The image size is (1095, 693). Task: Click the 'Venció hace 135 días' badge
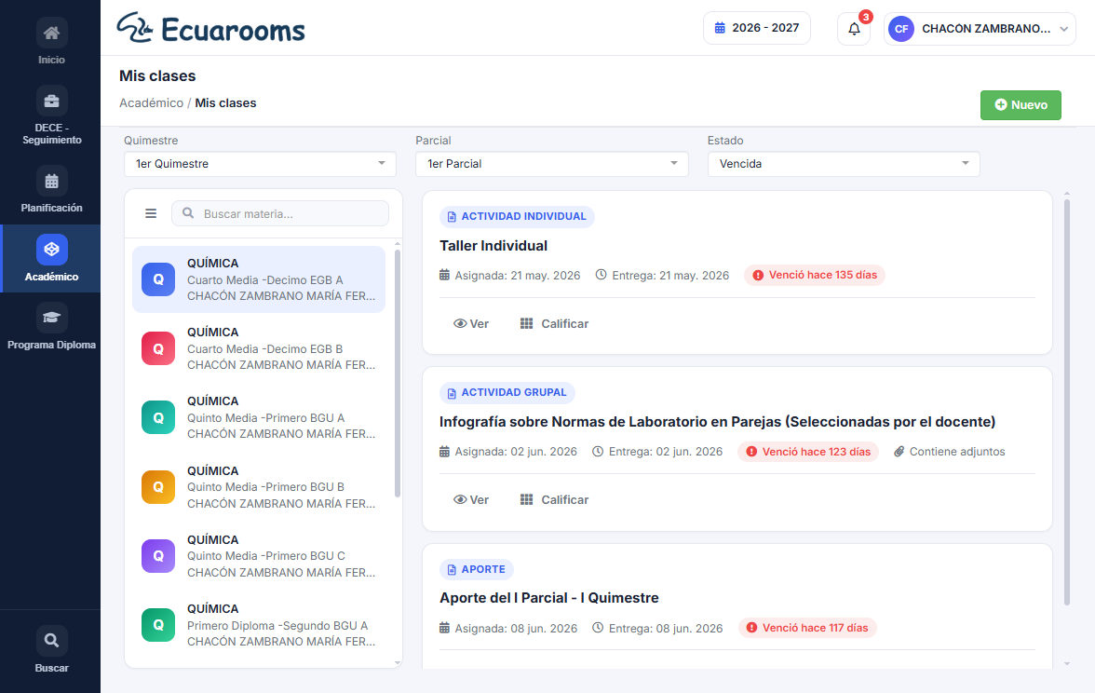[815, 276]
